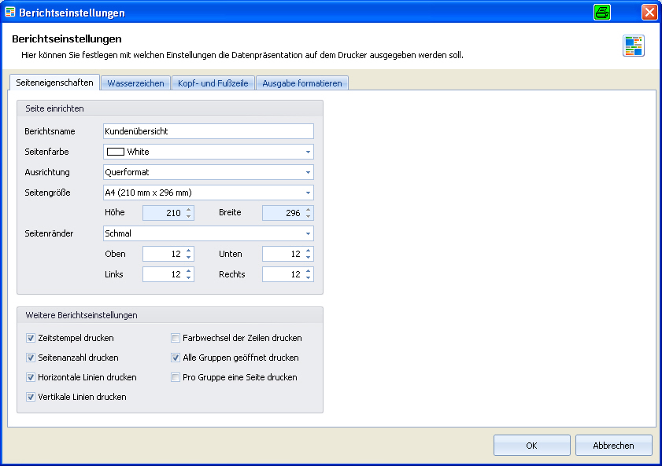Close the Berichtseinstellungen dialog window
Screen dimensions: 662x466
[649, 13]
